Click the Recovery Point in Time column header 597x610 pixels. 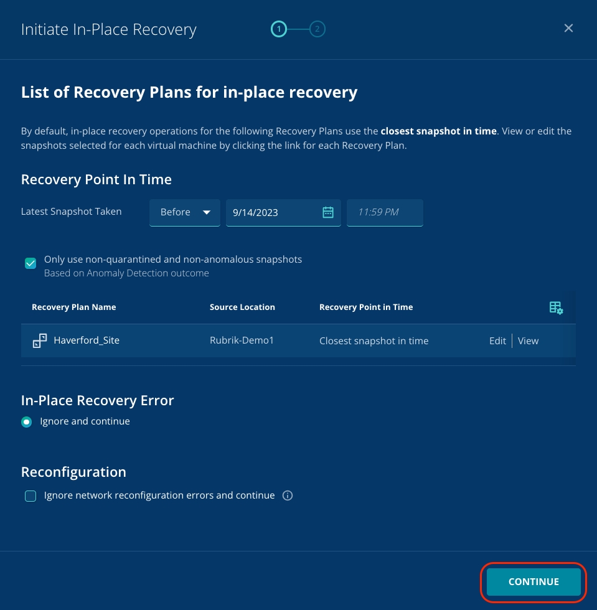(366, 307)
